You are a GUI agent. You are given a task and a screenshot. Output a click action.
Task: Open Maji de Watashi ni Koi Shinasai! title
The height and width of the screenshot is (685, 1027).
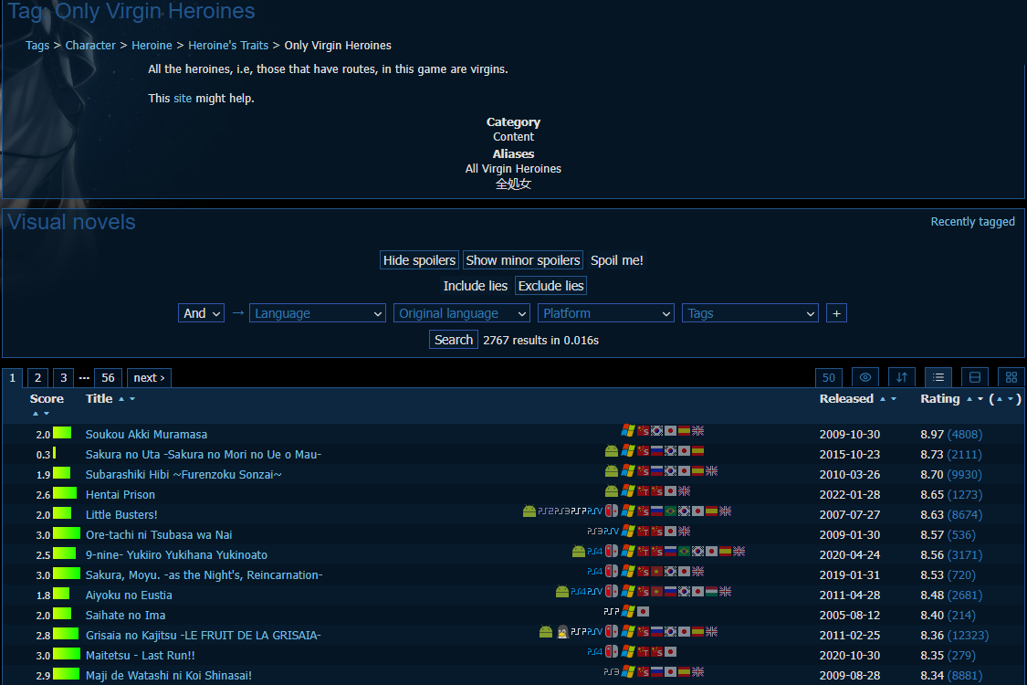(x=168, y=675)
